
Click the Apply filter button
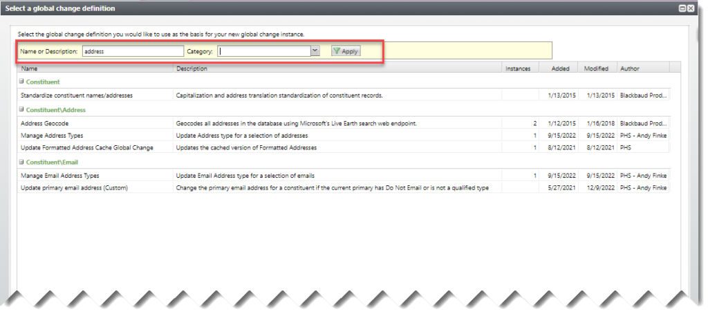[346, 51]
